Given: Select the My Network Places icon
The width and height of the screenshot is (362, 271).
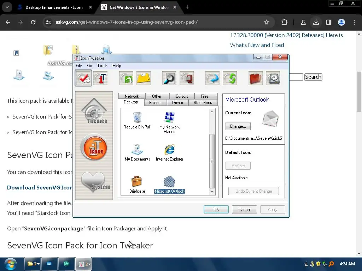Looking at the screenshot, I should 169,122.
